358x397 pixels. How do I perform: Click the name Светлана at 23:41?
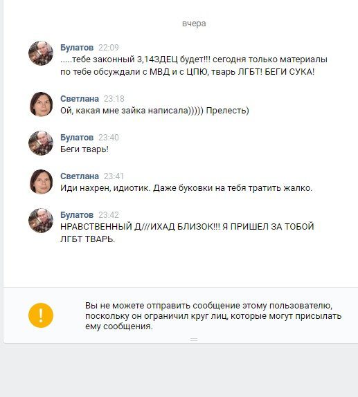pos(80,176)
